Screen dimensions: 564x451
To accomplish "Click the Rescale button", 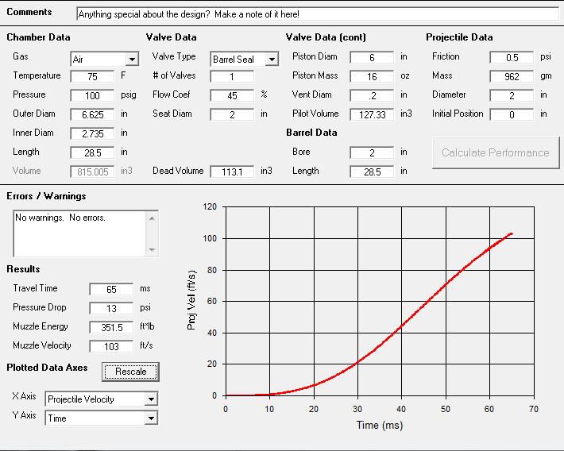I will click(x=130, y=371).
